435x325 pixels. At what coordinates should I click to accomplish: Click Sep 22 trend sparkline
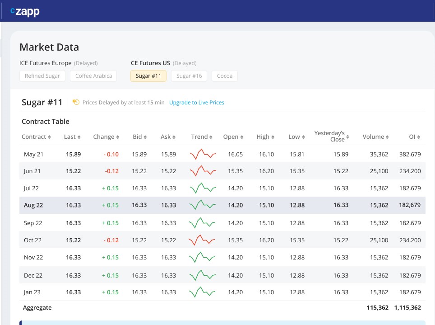pos(202,223)
